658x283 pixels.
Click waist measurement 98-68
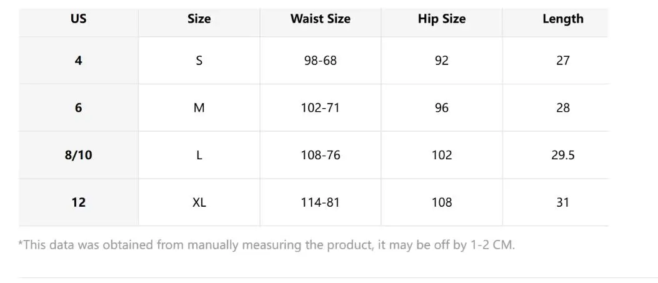(320, 61)
